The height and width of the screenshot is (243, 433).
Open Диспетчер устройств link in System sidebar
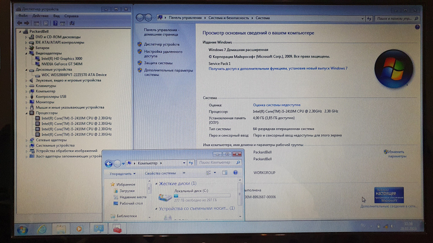[162, 44]
